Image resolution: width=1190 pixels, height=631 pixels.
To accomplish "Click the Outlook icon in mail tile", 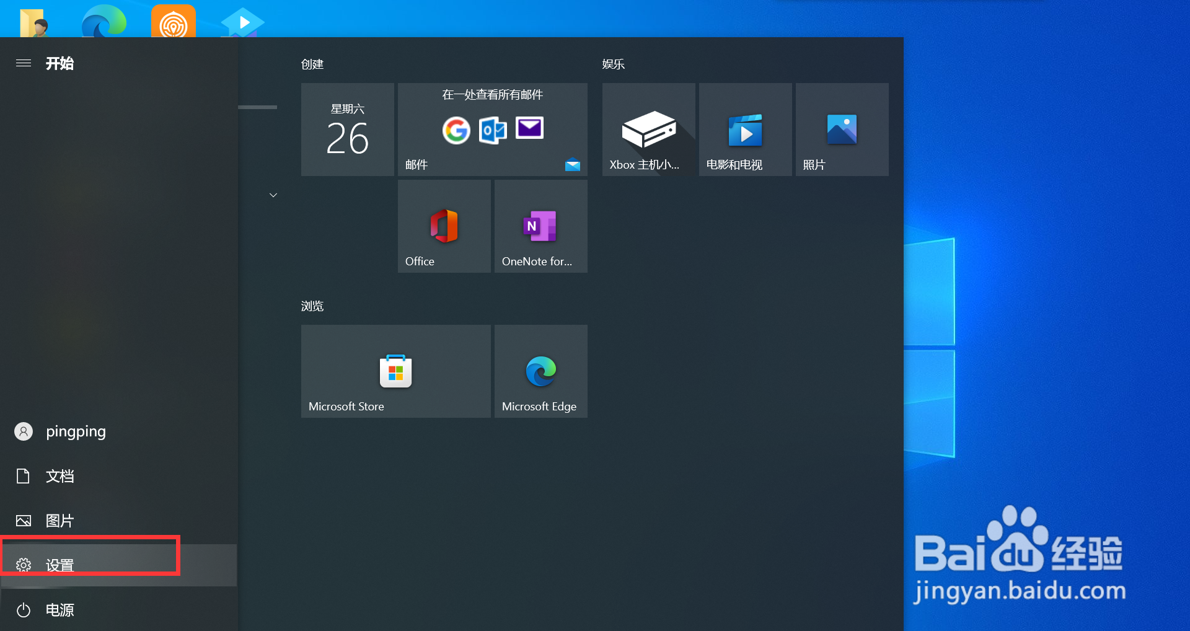I will (x=493, y=131).
